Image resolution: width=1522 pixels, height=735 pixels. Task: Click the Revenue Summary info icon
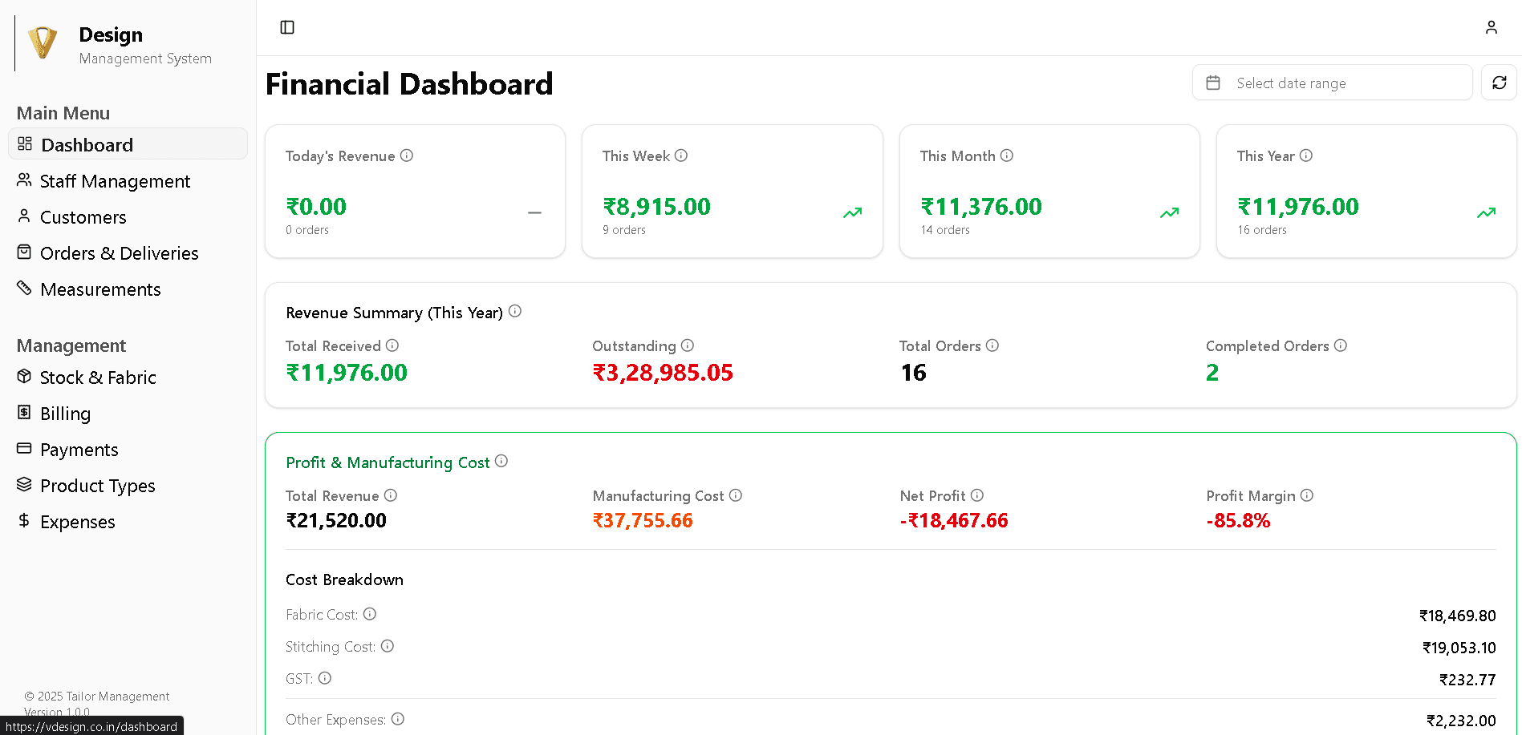[516, 310]
